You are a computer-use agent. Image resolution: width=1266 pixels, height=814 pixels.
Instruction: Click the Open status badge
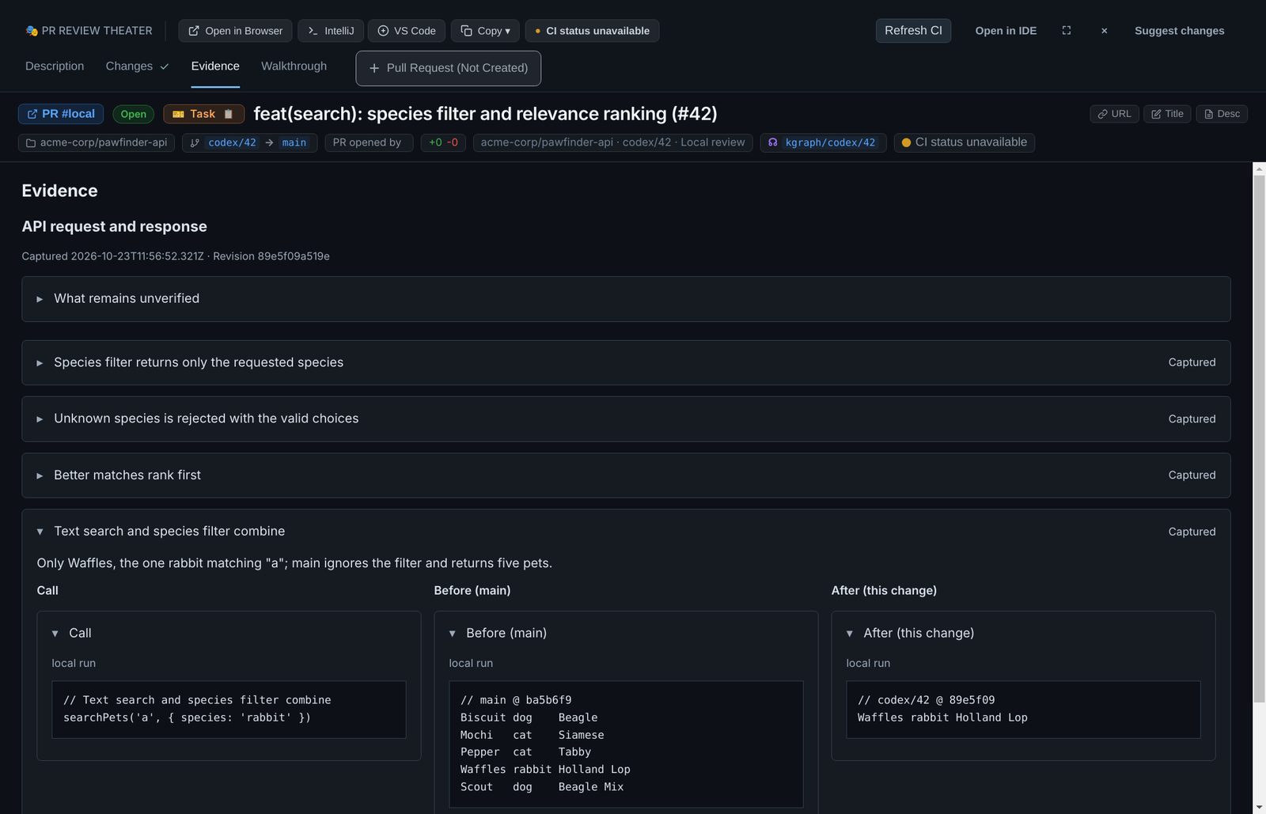pos(133,114)
